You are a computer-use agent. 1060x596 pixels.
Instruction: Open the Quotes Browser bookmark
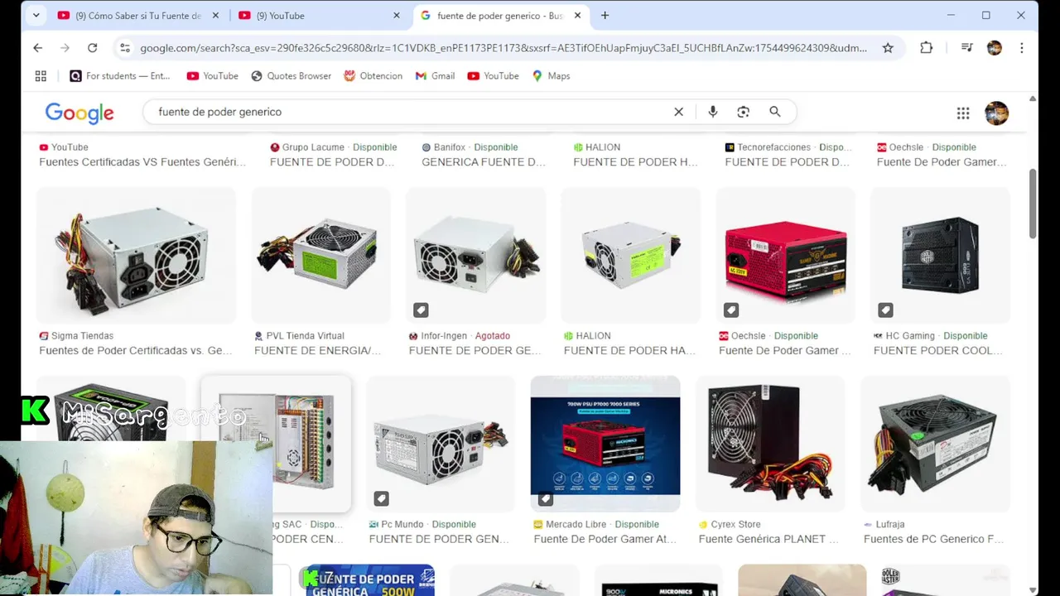click(291, 75)
